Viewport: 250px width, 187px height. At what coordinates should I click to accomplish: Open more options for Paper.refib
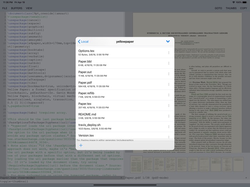(168, 95)
